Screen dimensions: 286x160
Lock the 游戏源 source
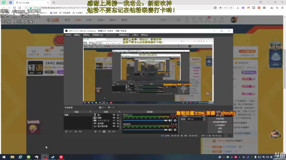118,123
